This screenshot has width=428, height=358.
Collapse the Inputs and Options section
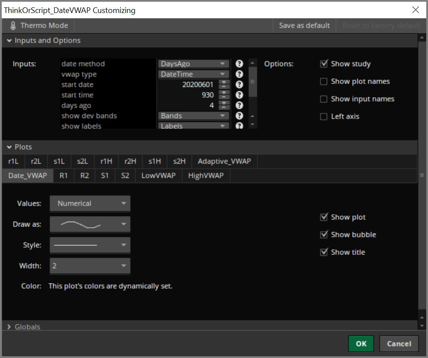click(9, 40)
